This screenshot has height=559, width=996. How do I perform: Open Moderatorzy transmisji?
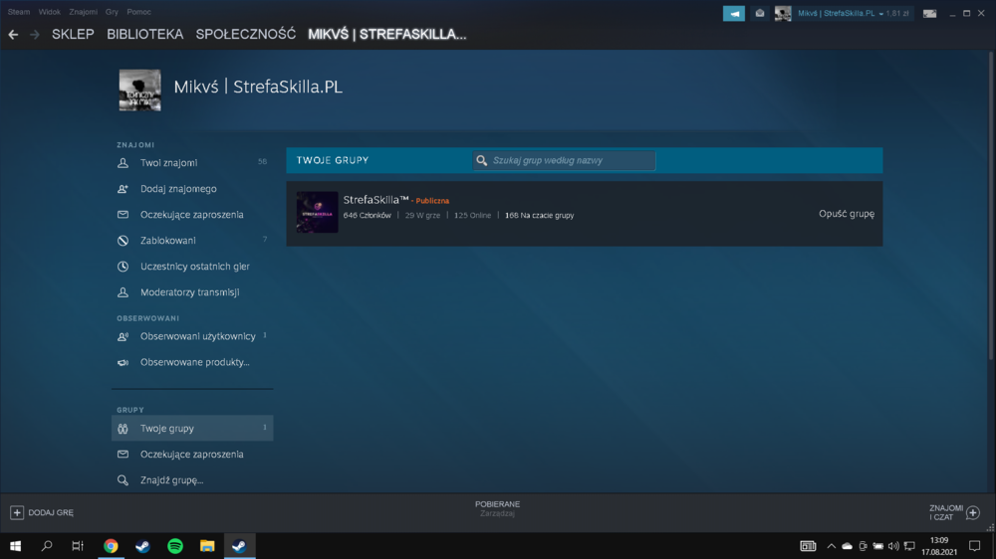click(192, 292)
